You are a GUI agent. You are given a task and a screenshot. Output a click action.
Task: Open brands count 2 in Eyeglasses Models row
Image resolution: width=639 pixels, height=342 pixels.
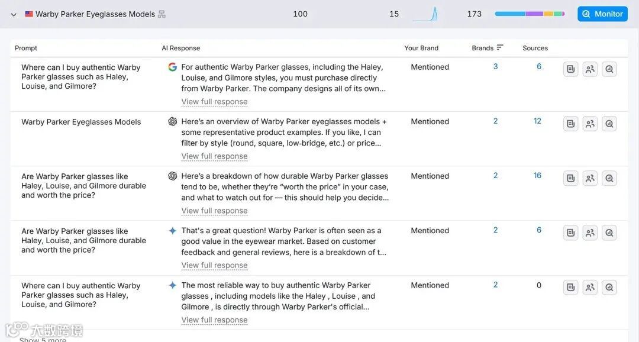tap(496, 121)
